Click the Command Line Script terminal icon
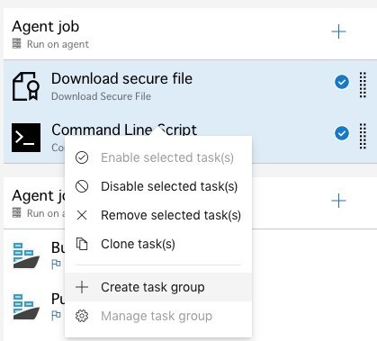Viewport: 377px width, 341px height. [x=26, y=138]
